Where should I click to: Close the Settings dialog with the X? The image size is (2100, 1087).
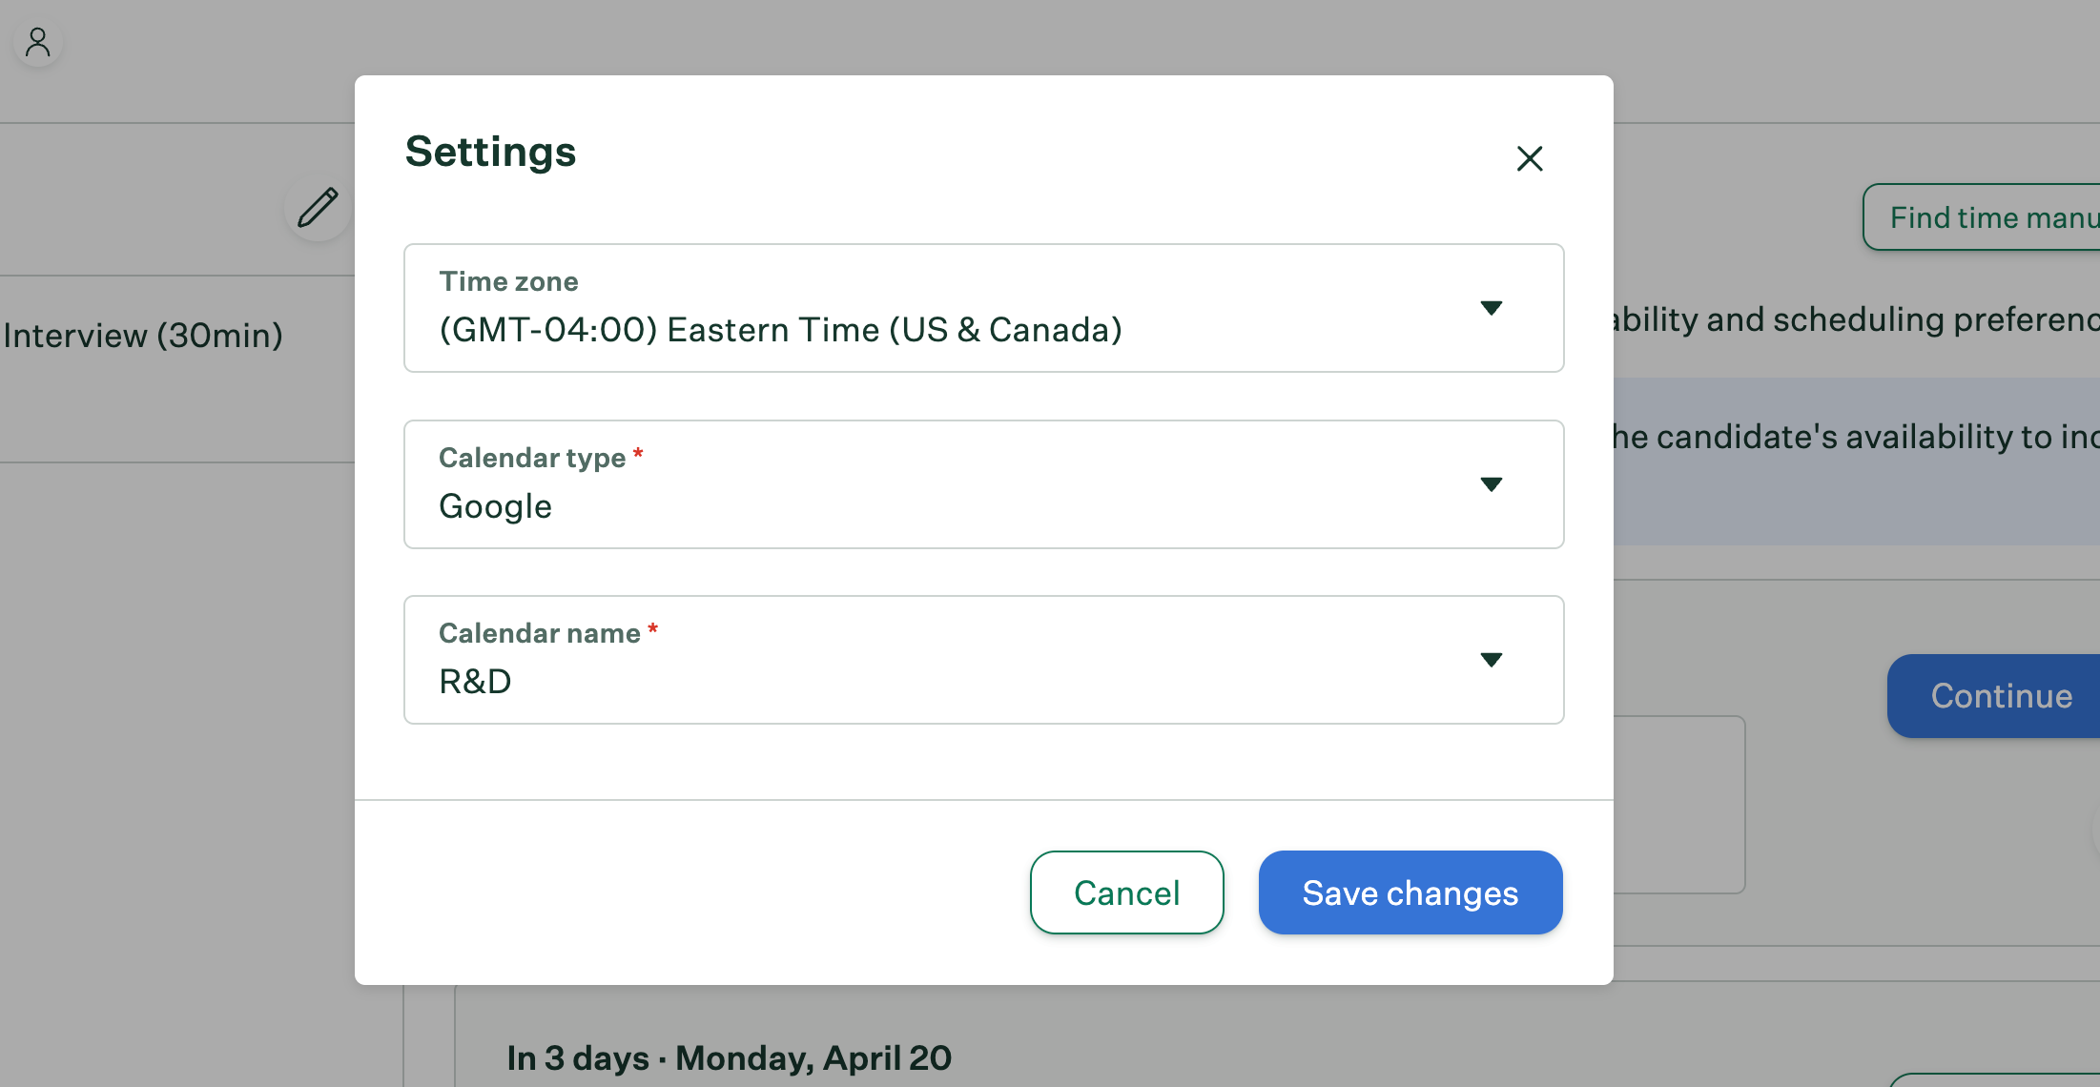point(1530,158)
